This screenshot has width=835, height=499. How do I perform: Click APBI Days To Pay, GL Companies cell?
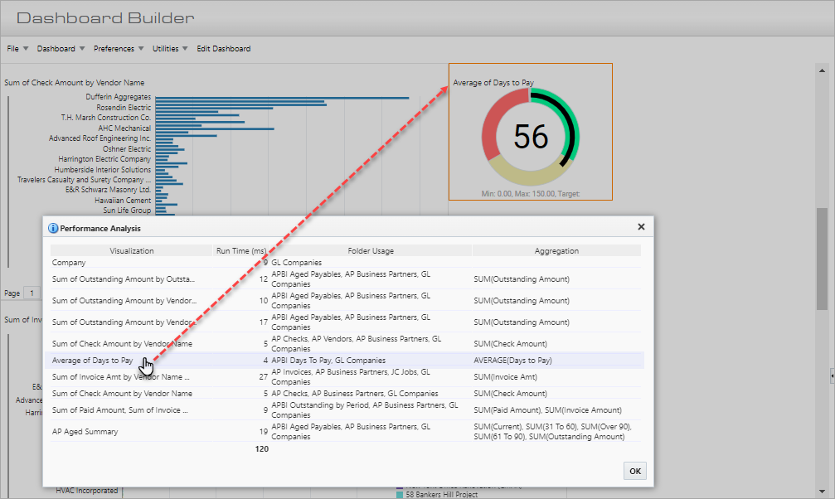pyautogui.click(x=328, y=361)
